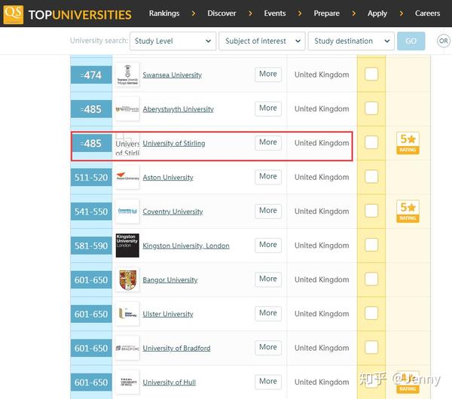This screenshot has height=399, width=452.
Task: Open the Discover menu
Action: click(221, 14)
